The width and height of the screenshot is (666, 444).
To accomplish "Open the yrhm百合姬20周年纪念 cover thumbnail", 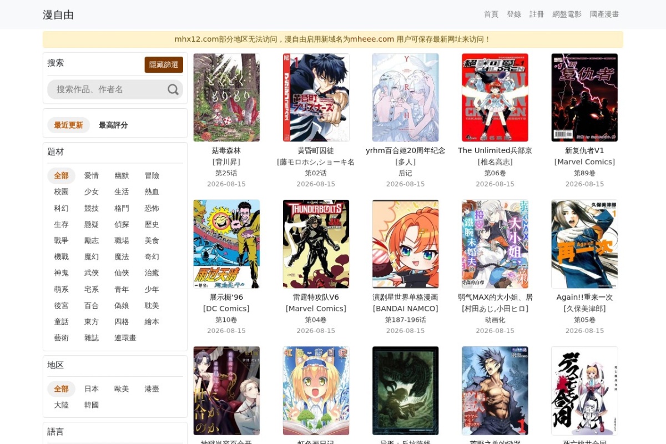I will [x=406, y=97].
